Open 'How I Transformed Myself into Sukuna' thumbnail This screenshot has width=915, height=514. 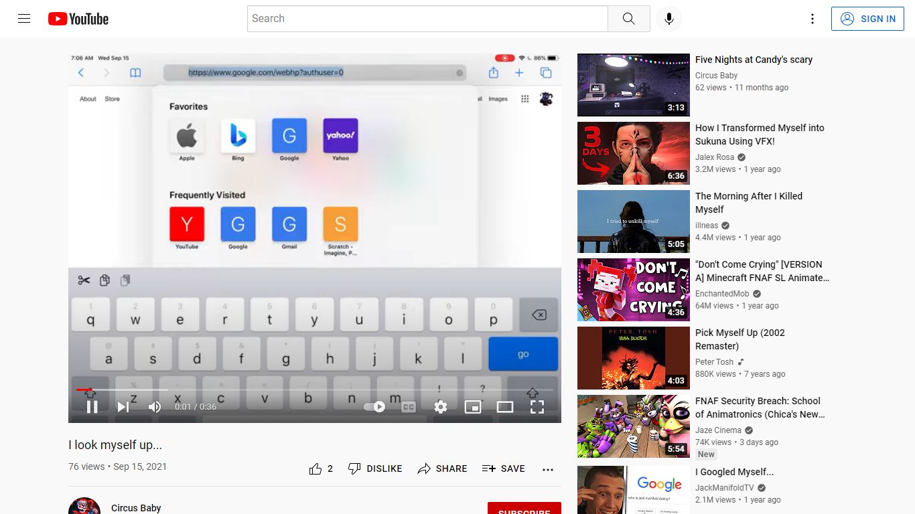click(x=634, y=153)
